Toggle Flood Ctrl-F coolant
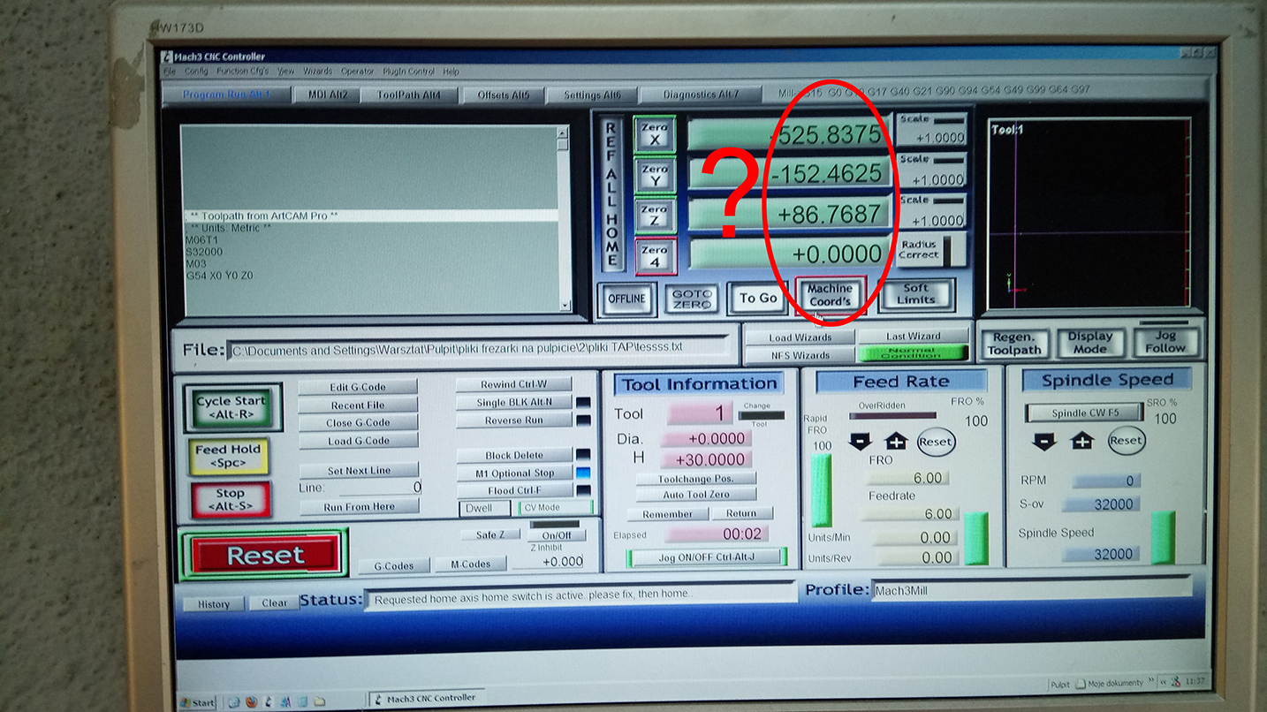 [514, 490]
